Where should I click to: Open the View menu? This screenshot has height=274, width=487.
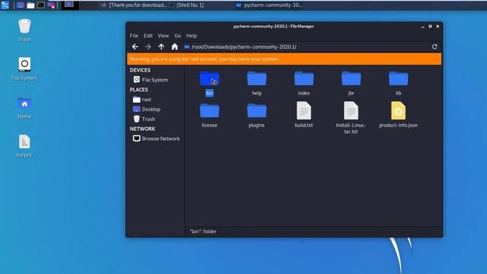pos(163,36)
